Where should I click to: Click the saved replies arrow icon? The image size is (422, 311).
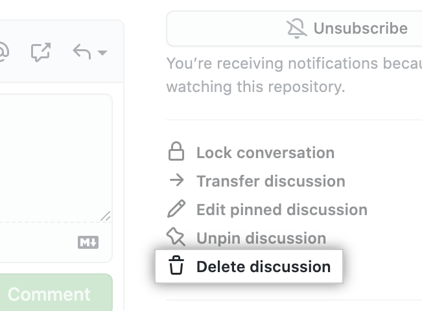(82, 52)
